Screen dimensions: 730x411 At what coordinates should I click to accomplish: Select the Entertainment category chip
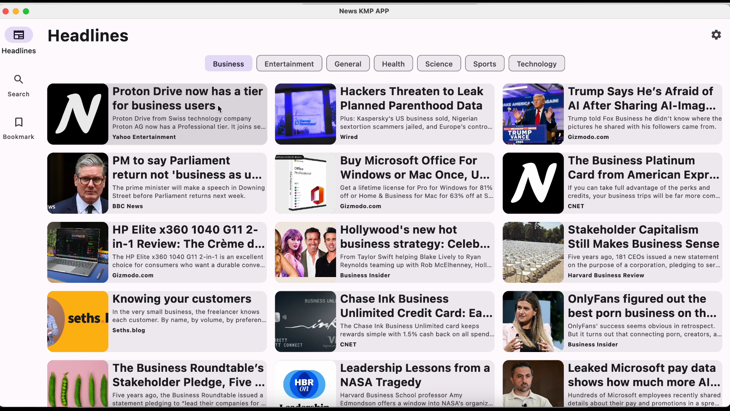(x=289, y=64)
